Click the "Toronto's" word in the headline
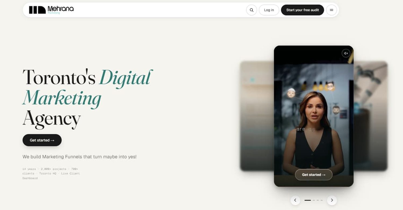Image resolution: width=403 pixels, height=210 pixels. tap(59, 77)
